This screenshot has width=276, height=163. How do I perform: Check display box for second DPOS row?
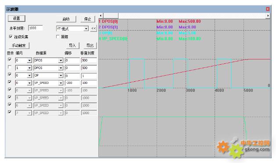10,67
